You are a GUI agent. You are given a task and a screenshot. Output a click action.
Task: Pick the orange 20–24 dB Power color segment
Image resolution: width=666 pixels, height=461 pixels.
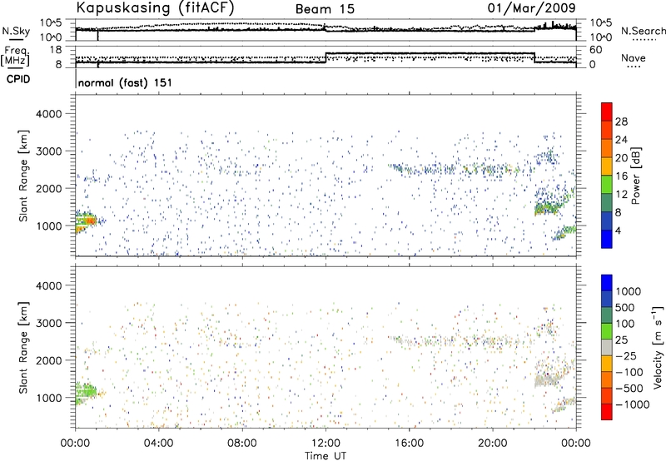pos(607,148)
